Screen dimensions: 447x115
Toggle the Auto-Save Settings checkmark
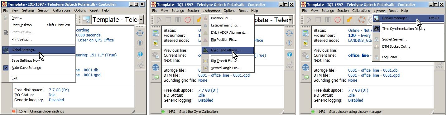(x=6, y=68)
